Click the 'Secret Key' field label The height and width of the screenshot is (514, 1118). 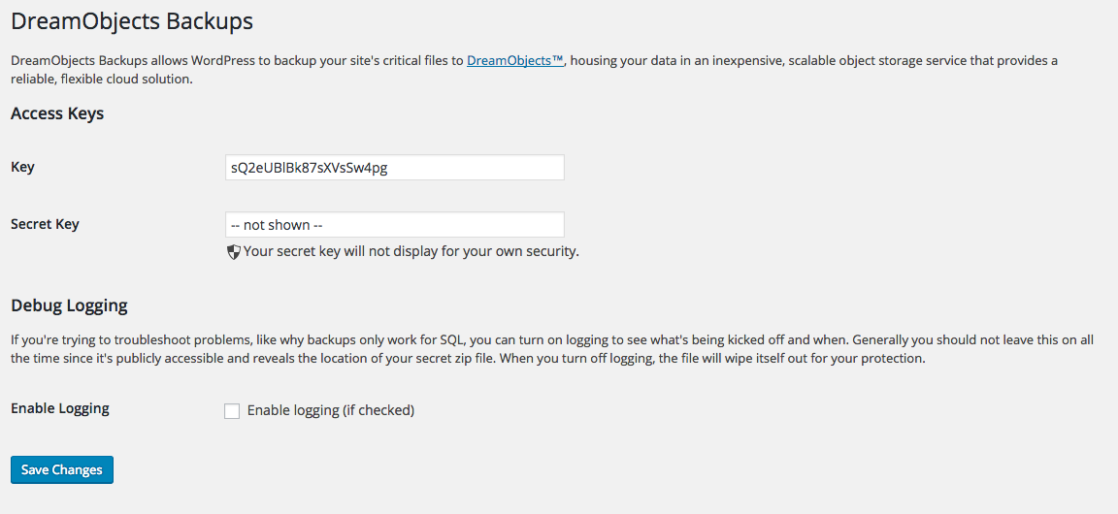pos(45,224)
